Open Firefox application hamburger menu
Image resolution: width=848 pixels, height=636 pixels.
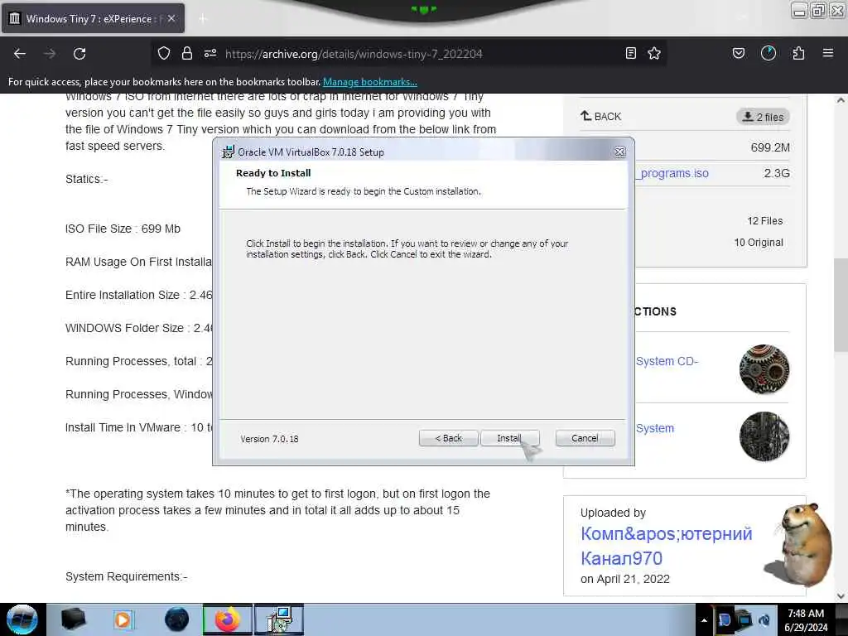827,53
